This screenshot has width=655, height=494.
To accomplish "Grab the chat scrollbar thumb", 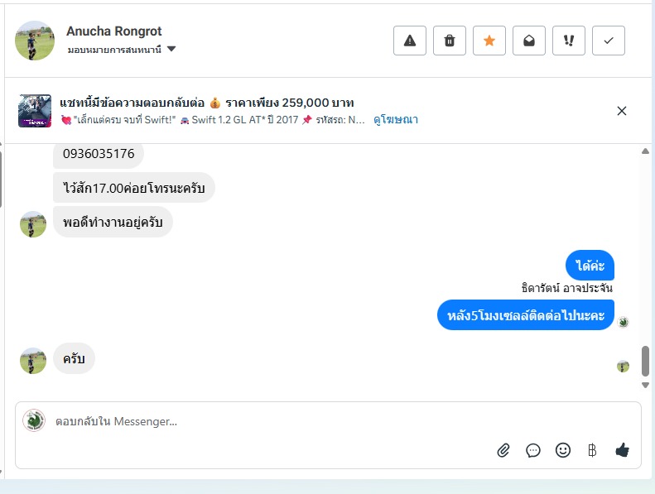I will [645, 361].
